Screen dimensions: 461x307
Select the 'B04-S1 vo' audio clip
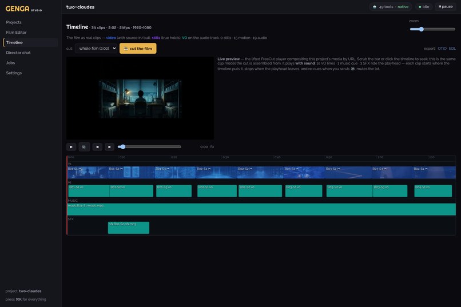pos(433,191)
